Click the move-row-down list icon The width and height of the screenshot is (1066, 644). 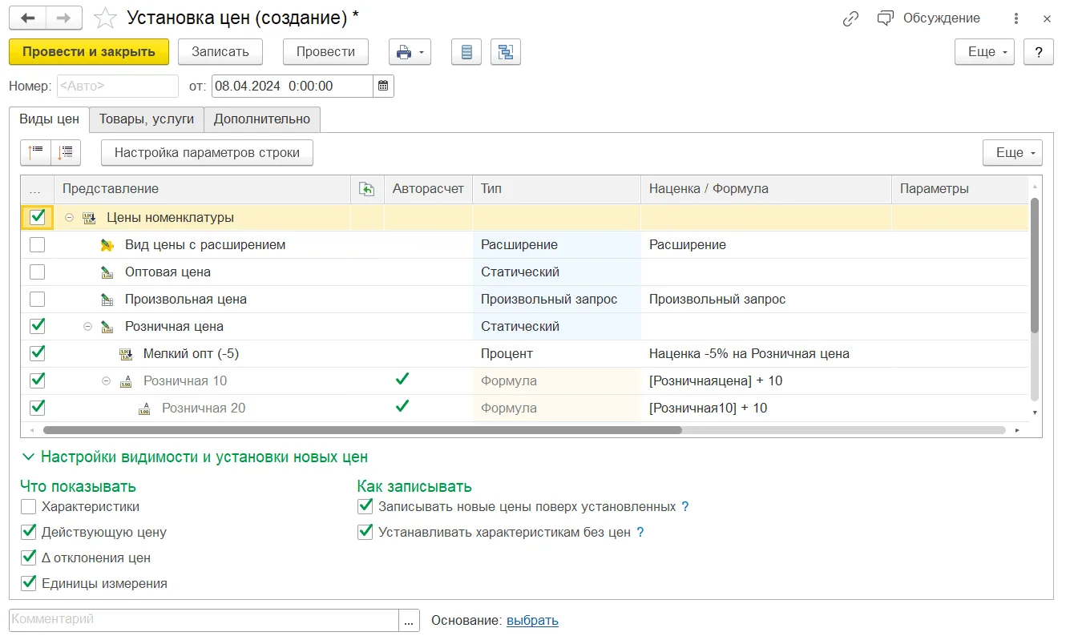coord(66,152)
